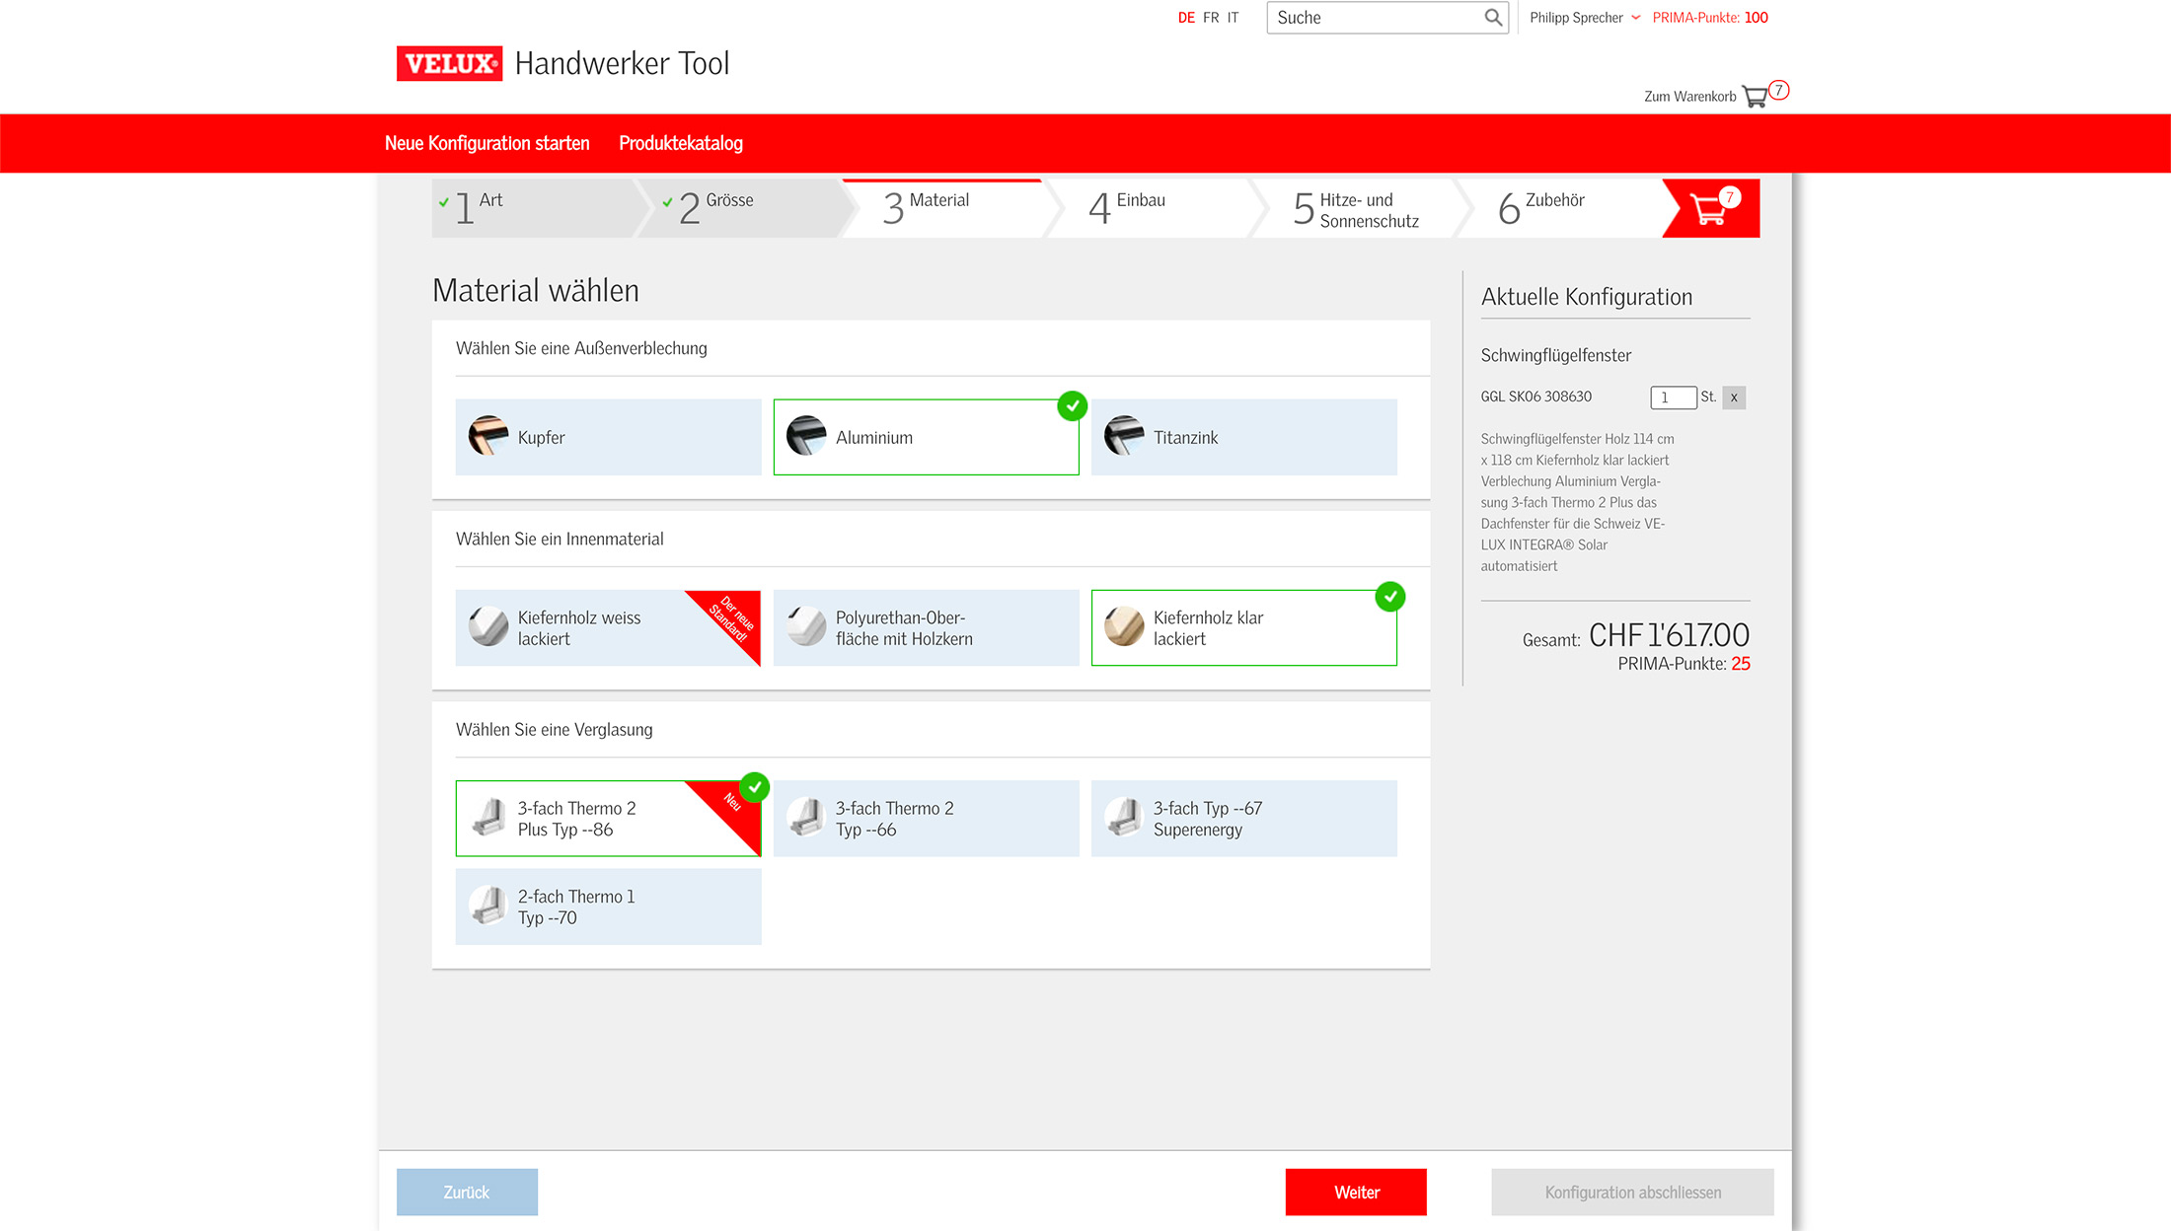Image resolution: width=2171 pixels, height=1231 pixels.
Task: Click Konfiguration abschliessen button
Action: click(x=1633, y=1193)
